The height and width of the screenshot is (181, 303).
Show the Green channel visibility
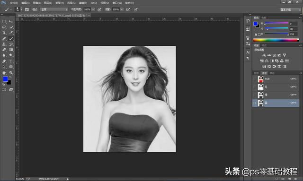pyautogui.click(x=255, y=95)
